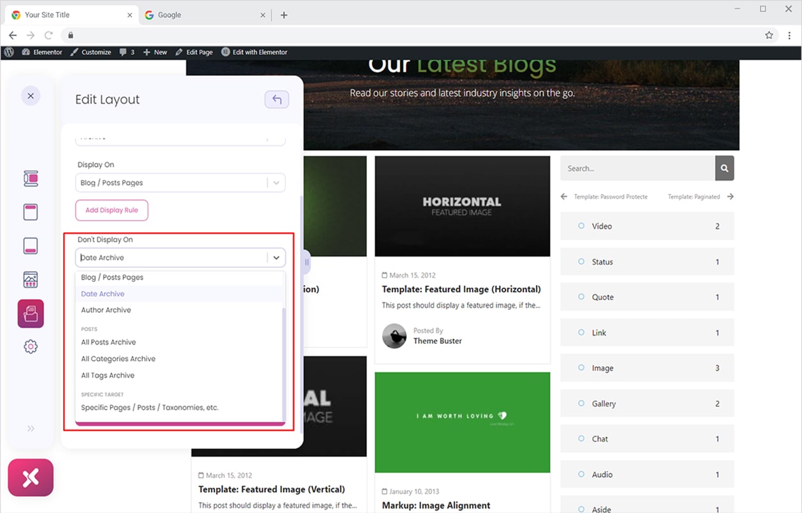Choose Date Archive from the options list
802x513 pixels.
pyautogui.click(x=179, y=294)
